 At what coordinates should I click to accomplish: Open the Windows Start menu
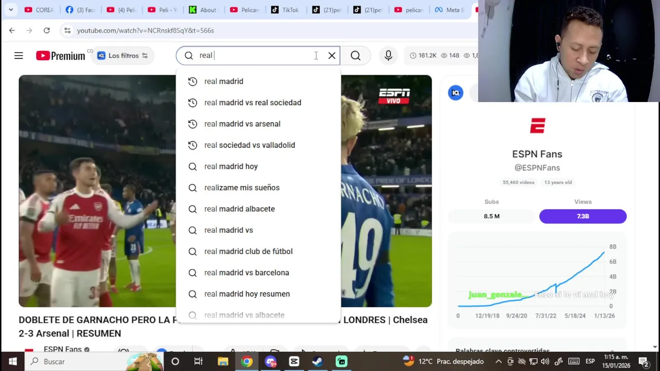pyautogui.click(x=12, y=362)
